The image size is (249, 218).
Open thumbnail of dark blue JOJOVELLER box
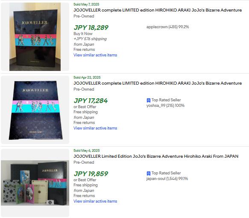pyautogui.click(x=35, y=110)
